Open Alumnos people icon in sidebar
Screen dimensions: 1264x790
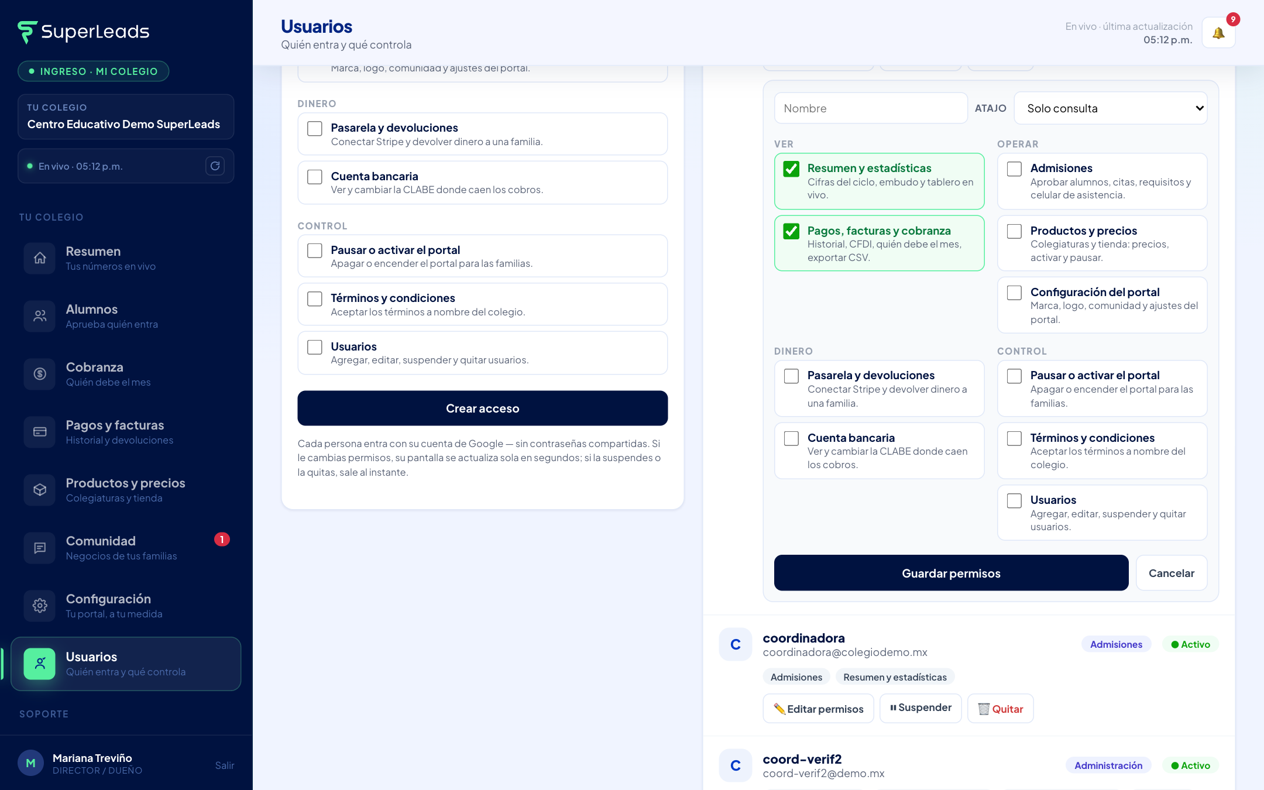40,316
